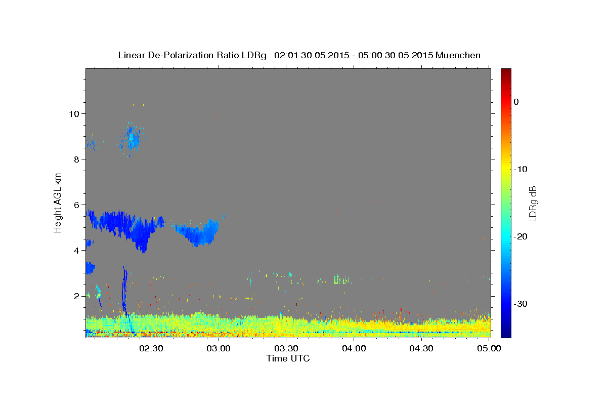The width and height of the screenshot is (607, 405).
Task: Click the 04:00 time tick label
Action: pyautogui.click(x=354, y=349)
